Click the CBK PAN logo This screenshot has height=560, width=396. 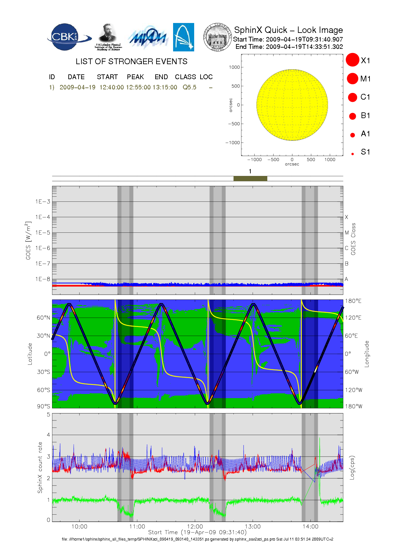(68, 37)
